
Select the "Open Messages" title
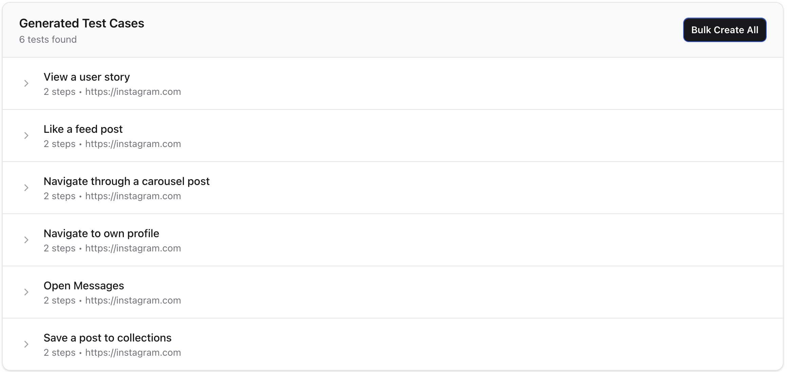tap(83, 286)
